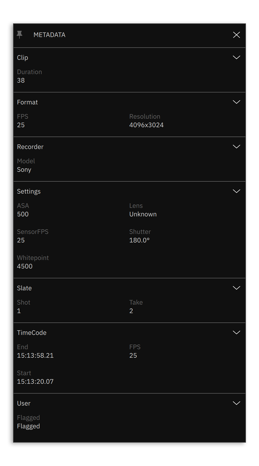The width and height of the screenshot is (259, 466).
Task: Click the Take value 2
Action: pyautogui.click(x=131, y=311)
